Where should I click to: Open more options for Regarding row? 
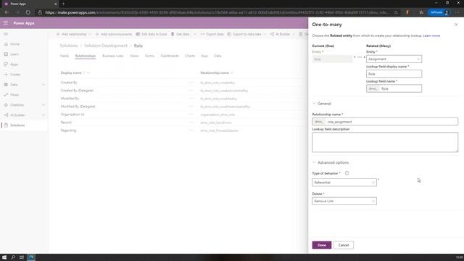click(191, 130)
